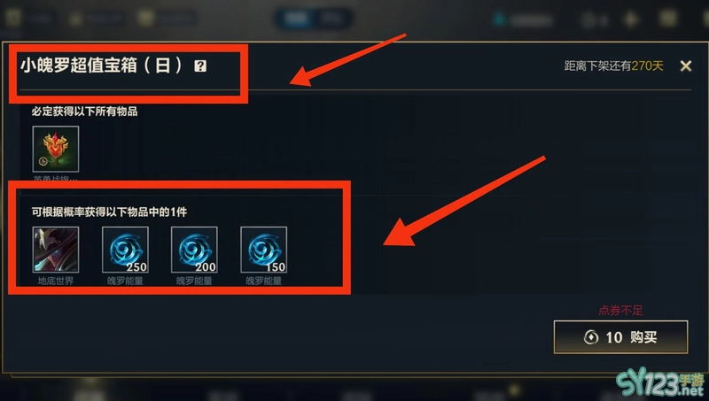The width and height of the screenshot is (709, 401).
Task: Click the 小魄罗超值宝箱（日） title text
Action: point(101,66)
